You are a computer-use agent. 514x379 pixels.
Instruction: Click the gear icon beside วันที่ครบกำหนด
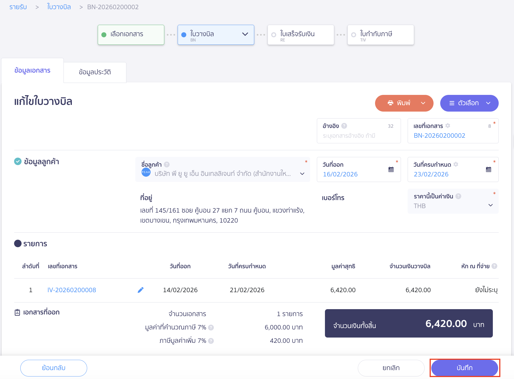456,164
